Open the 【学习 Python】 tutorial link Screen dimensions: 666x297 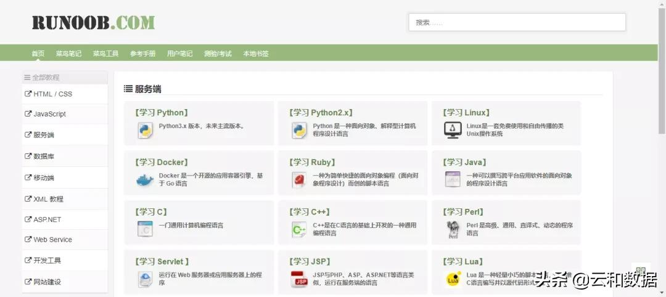pos(162,113)
